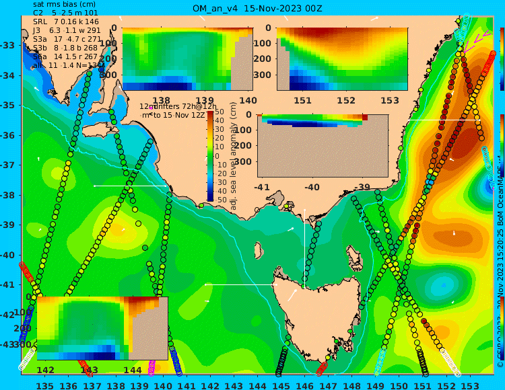
Task: Click the magenta drifter arrows in the map's northeast corner
Action: (x=477, y=41)
